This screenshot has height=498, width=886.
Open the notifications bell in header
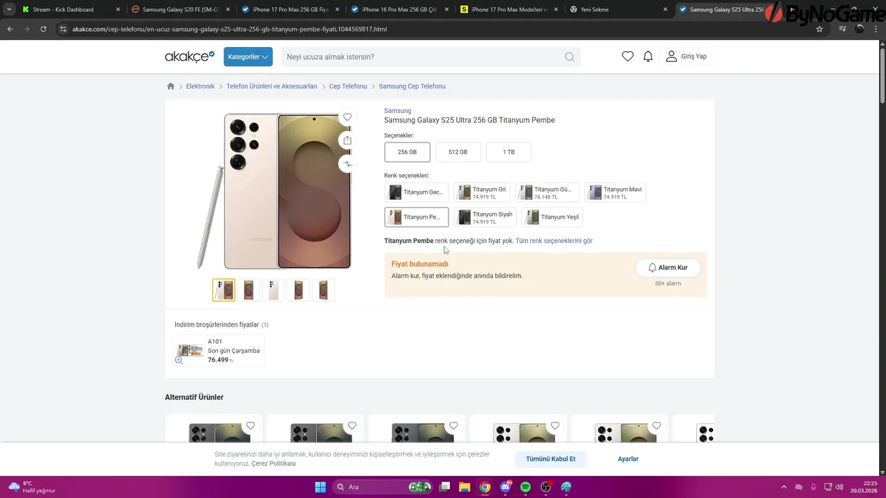click(648, 57)
